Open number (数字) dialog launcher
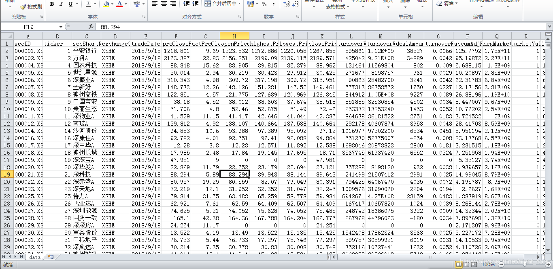 point(298,17)
